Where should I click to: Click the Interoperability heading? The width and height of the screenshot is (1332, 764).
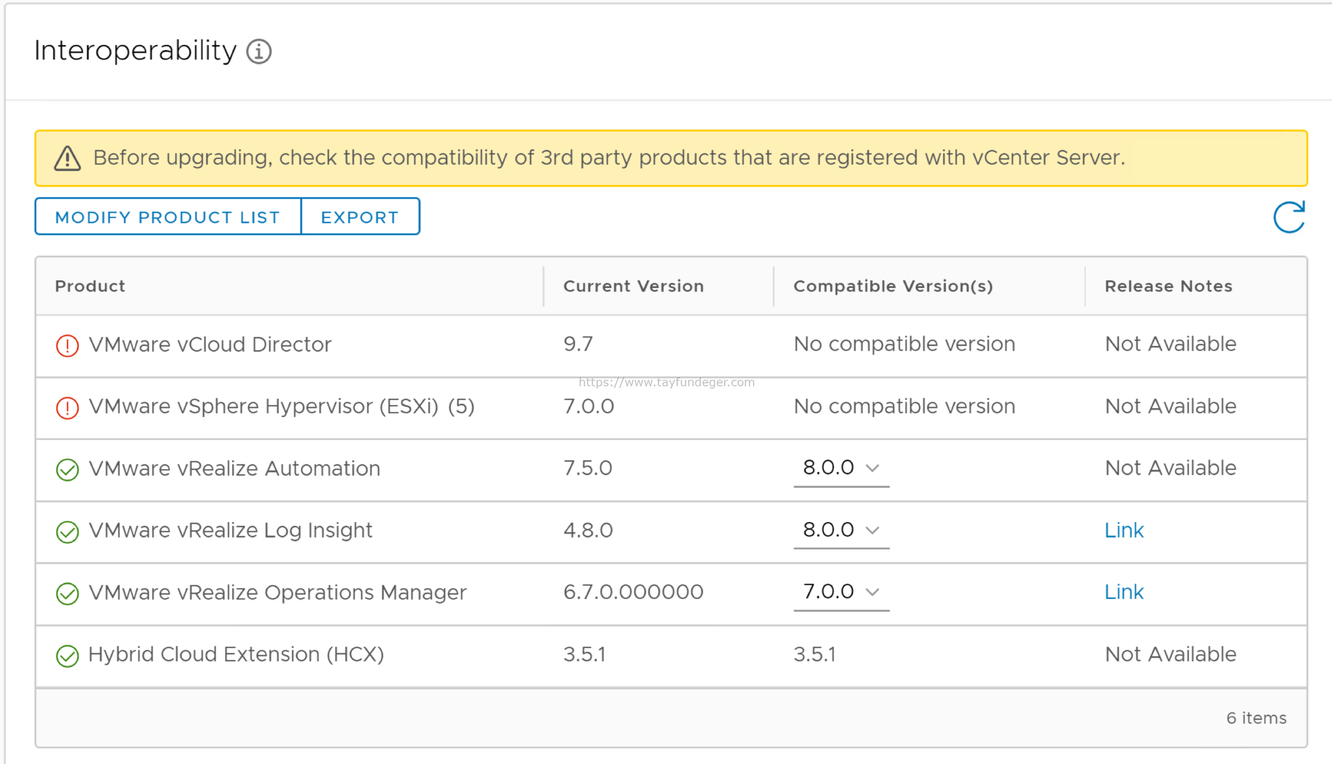135,51
